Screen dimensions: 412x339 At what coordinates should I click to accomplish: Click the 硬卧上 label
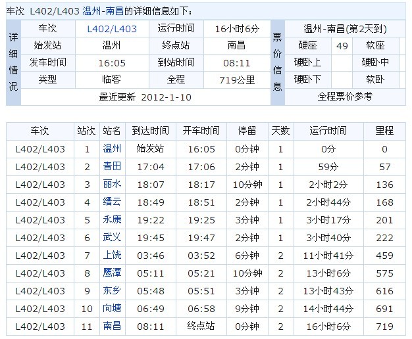[307, 62]
